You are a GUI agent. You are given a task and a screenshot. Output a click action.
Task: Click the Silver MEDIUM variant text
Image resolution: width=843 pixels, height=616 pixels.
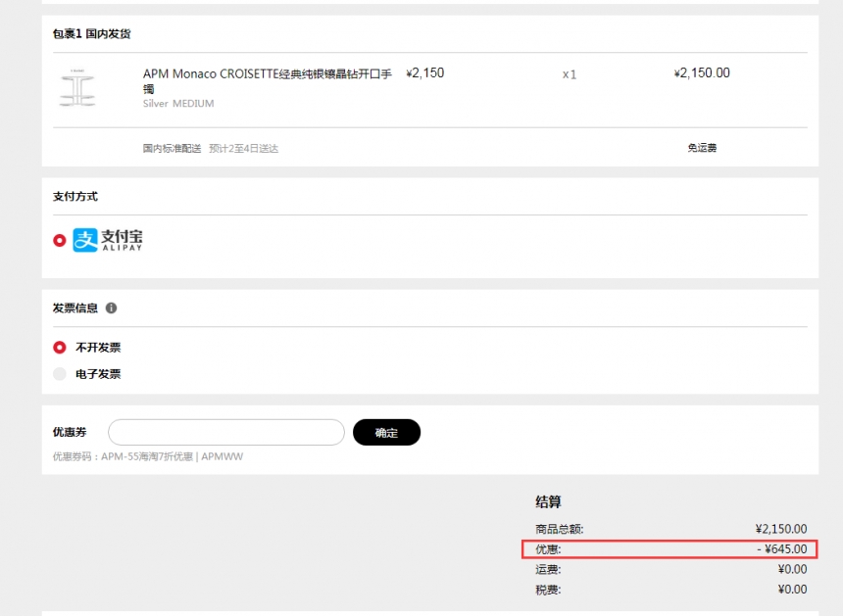point(178,104)
